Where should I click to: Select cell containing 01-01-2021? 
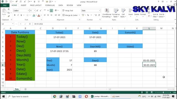click(149, 61)
